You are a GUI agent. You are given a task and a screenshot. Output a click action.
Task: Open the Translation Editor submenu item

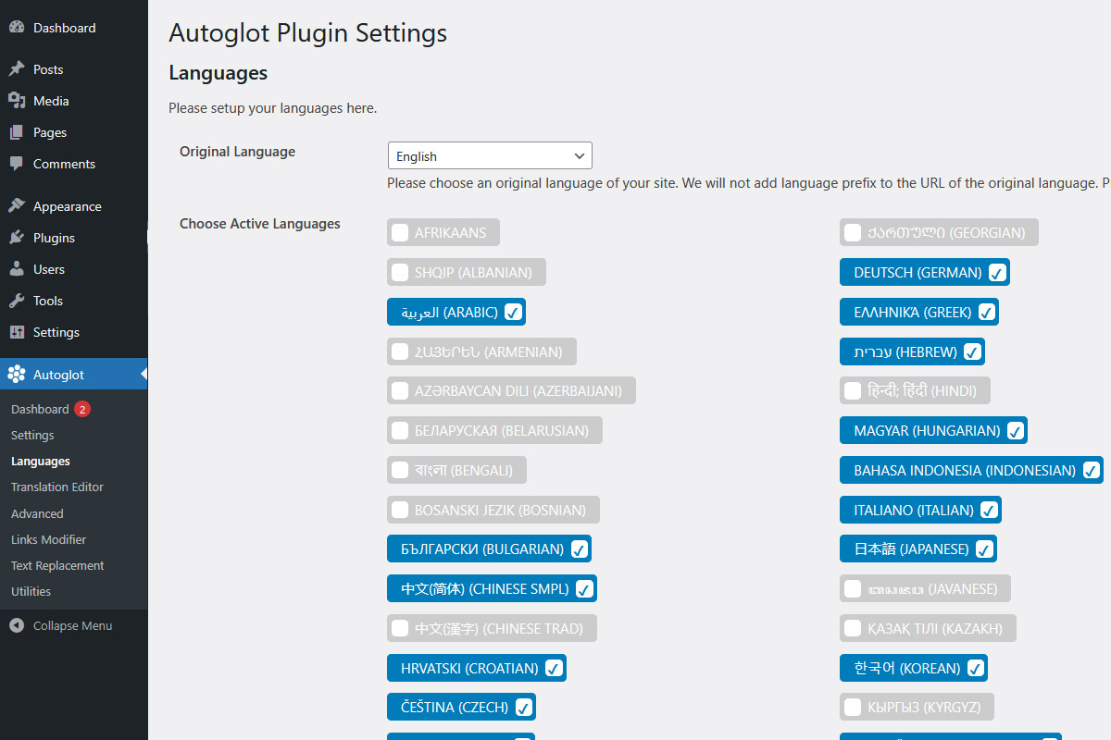coord(57,487)
